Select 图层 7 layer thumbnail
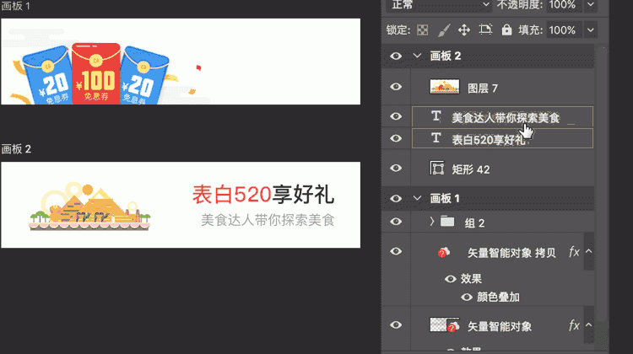 [444, 87]
